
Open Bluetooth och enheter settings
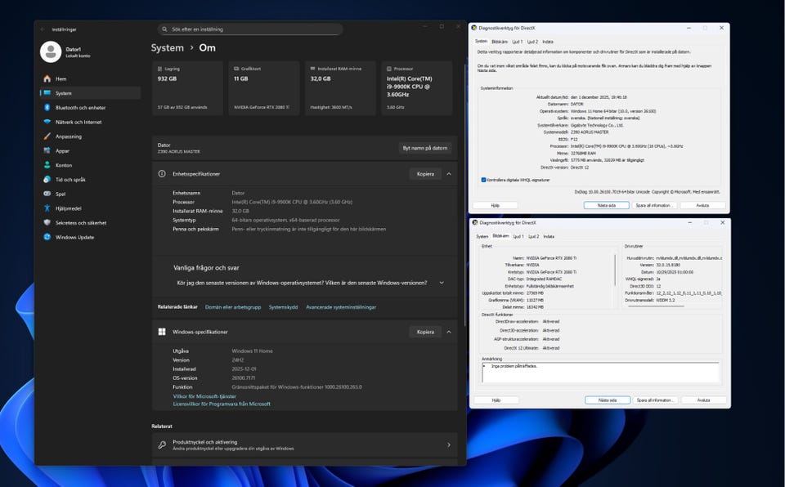[79, 108]
